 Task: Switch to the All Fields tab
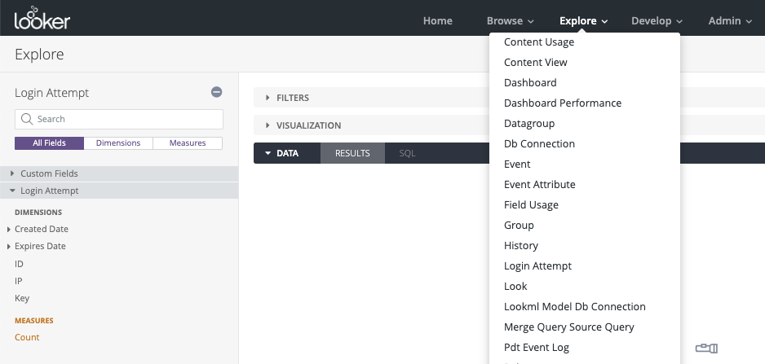49,143
